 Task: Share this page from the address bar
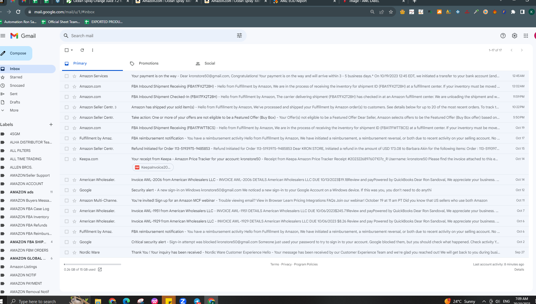coord(382,12)
